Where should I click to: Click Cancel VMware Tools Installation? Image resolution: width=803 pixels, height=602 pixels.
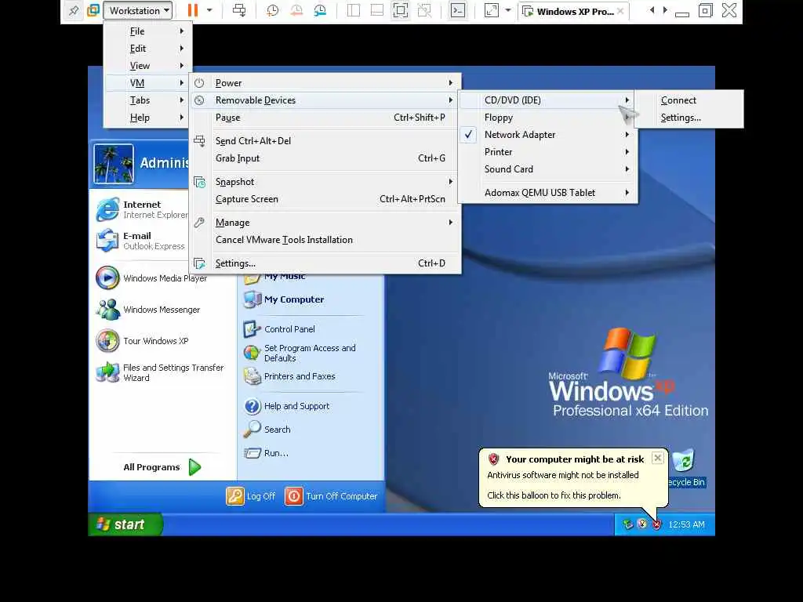(325, 240)
